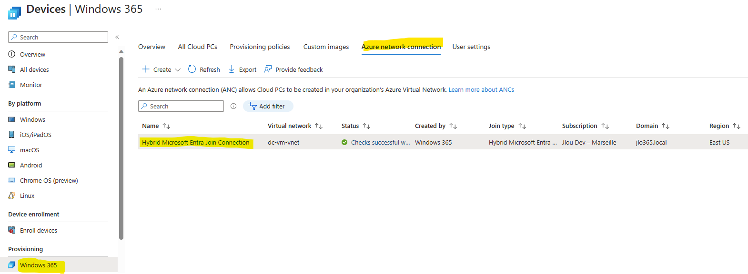
Task: Click the green Checks successful status icon
Action: pyautogui.click(x=344, y=142)
